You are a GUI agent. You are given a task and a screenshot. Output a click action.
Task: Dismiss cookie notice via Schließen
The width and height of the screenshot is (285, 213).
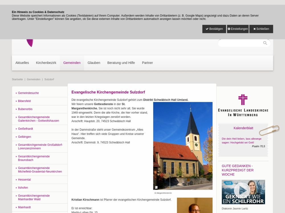click(261, 29)
